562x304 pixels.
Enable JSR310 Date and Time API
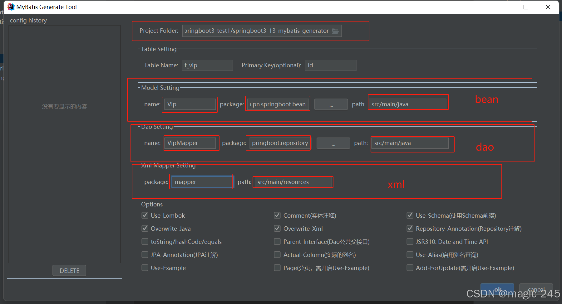(x=410, y=242)
